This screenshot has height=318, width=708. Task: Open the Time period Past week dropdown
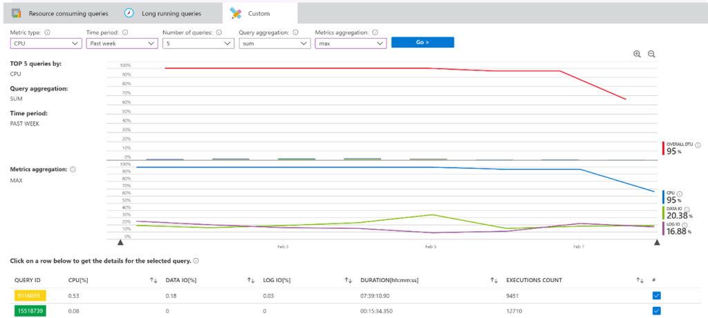click(x=122, y=43)
